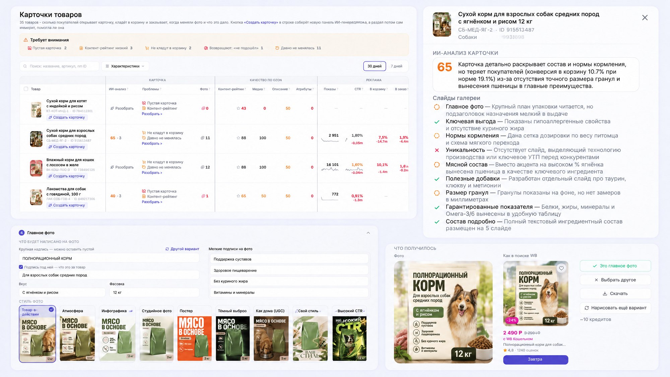Click the refresh icon in «Другой вариант»
The image size is (670, 377).
pos(167,249)
